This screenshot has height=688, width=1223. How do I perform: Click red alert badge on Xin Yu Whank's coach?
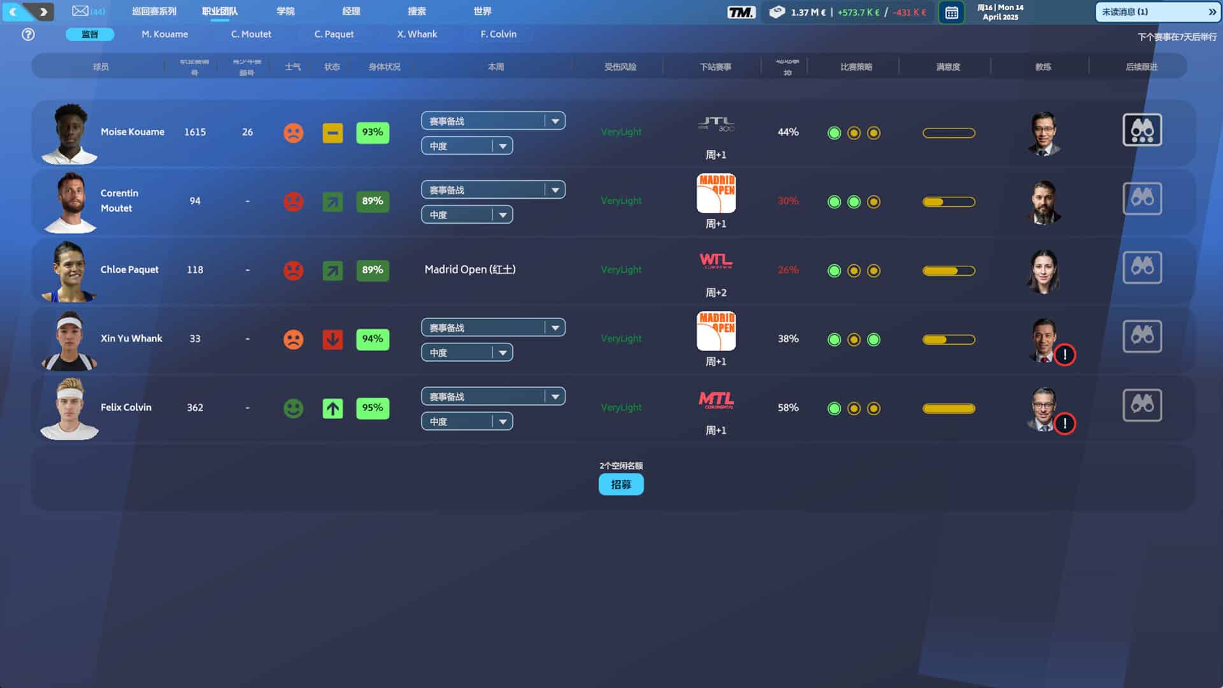[x=1064, y=355]
